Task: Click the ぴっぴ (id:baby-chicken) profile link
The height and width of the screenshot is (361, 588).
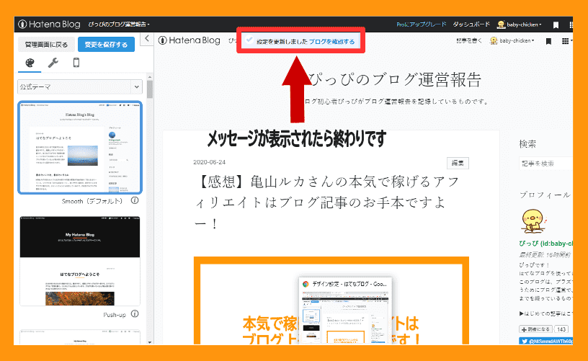Action: click(x=545, y=244)
